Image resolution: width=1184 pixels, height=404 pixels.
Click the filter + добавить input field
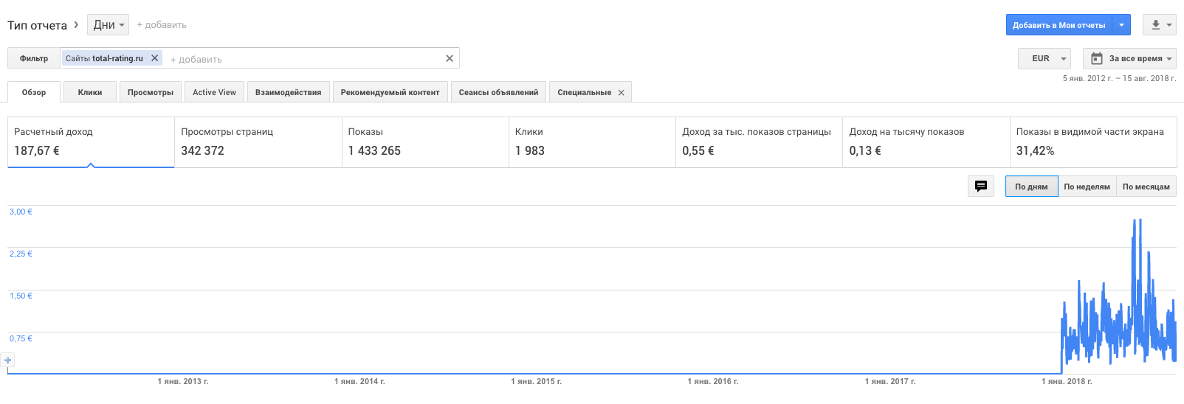[295, 59]
